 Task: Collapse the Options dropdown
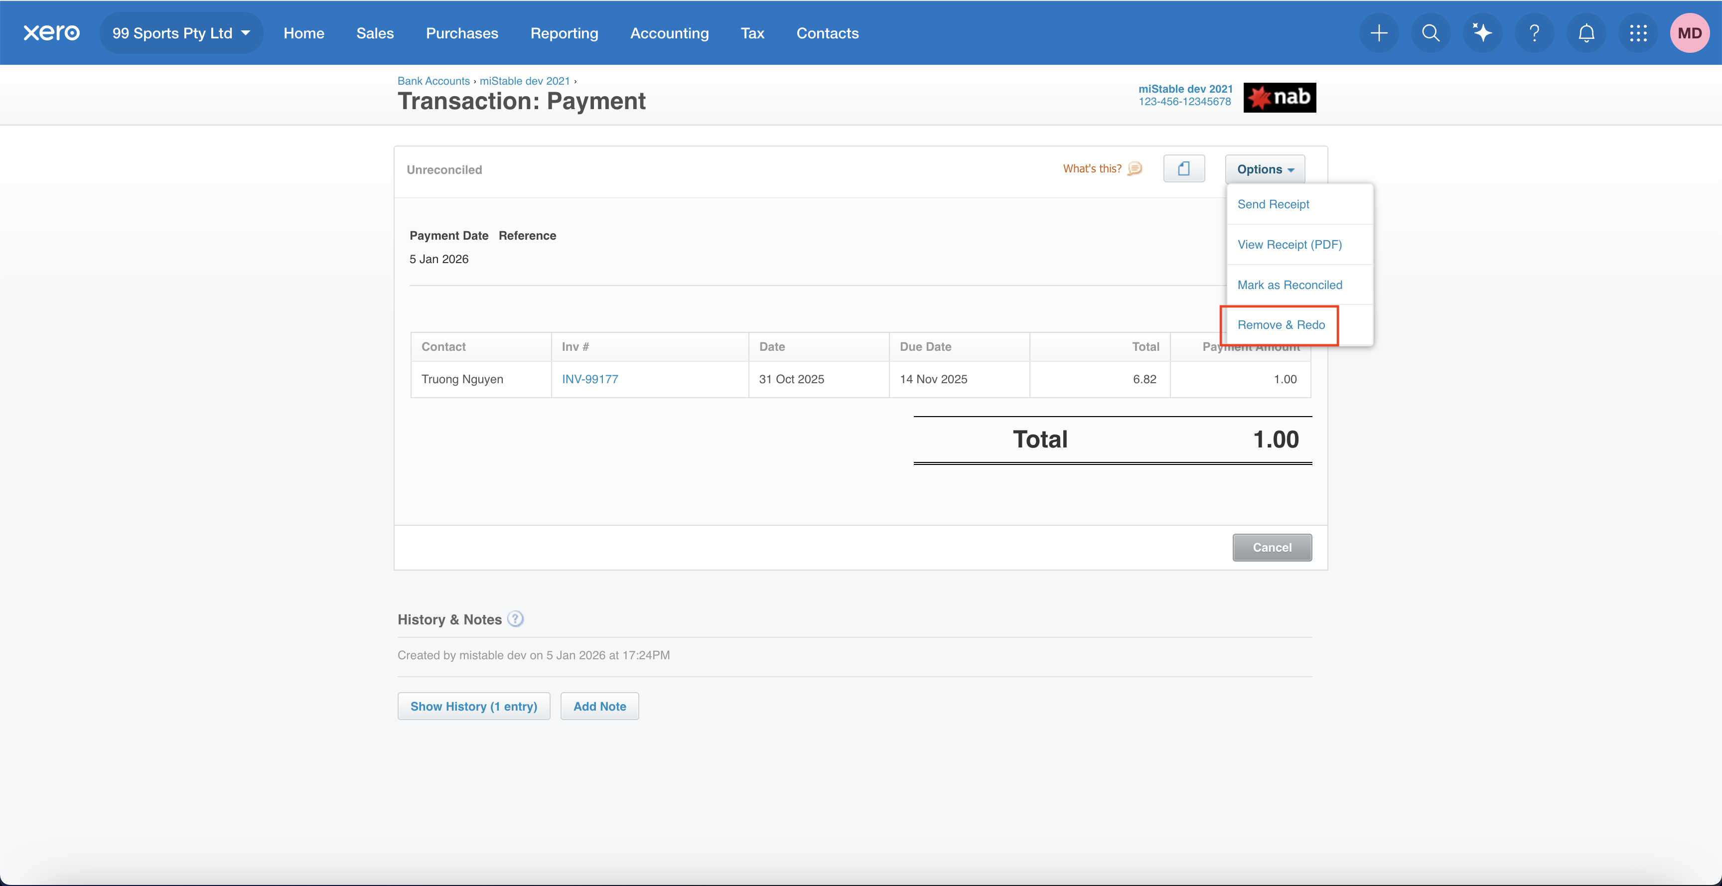coord(1265,169)
